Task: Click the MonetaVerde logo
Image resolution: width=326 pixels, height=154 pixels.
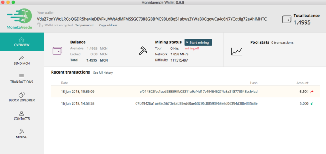Action: [19, 19]
